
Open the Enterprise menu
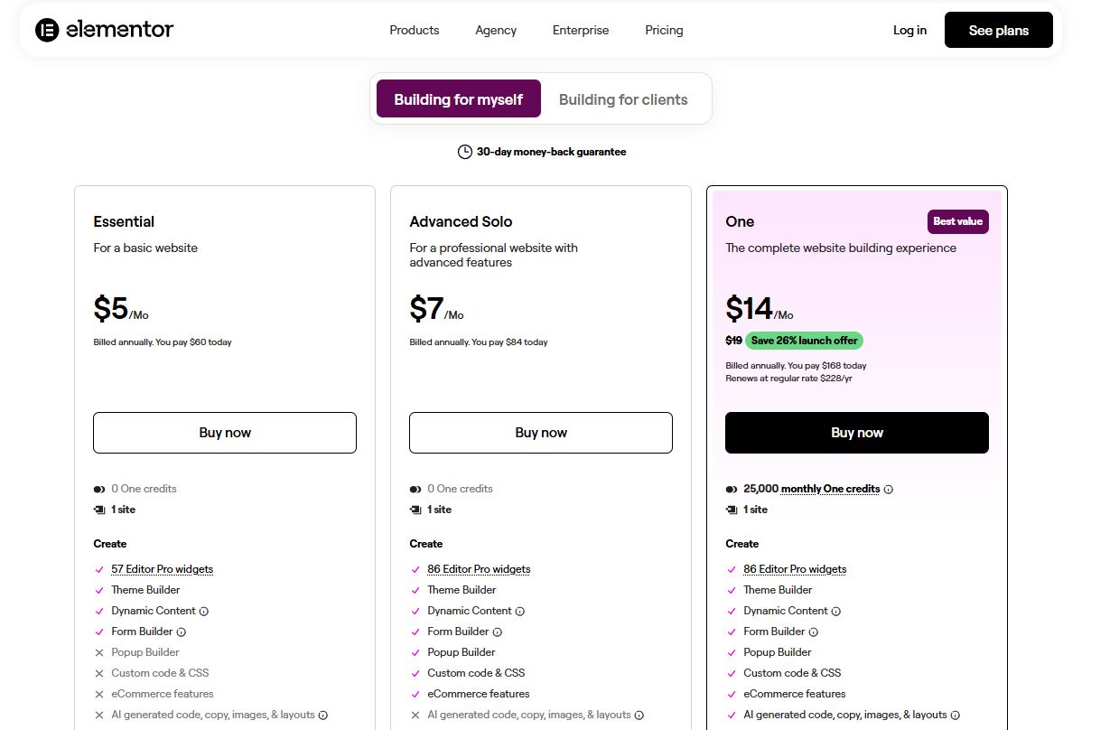(580, 30)
